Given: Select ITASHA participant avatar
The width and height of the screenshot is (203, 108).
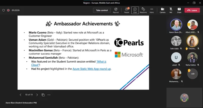Looking at the screenshot, I should pyautogui.click(x=192, y=41).
